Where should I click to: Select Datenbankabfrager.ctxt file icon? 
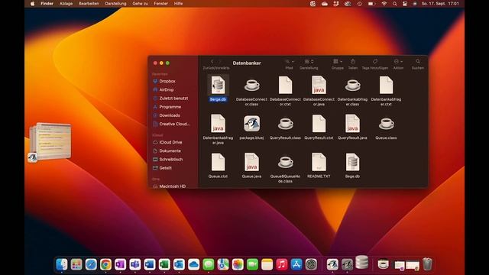tap(386, 85)
